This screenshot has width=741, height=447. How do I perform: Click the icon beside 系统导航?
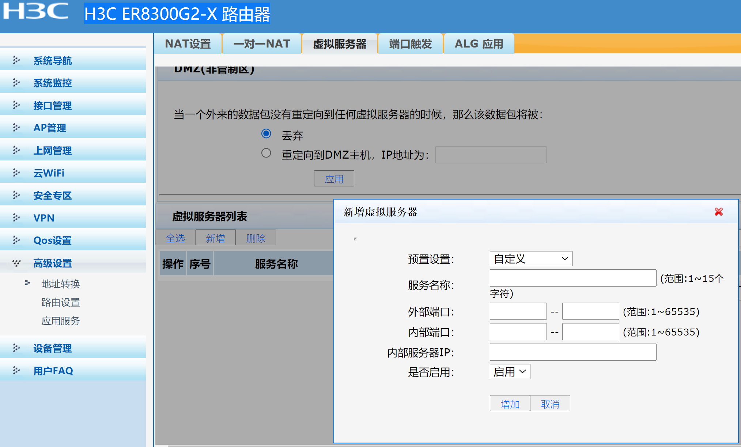tap(16, 60)
